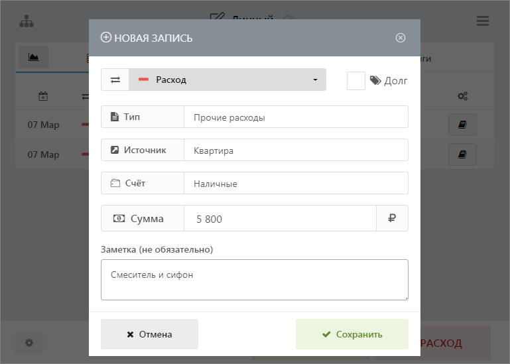Click the settings cogs column header icon

click(x=462, y=96)
